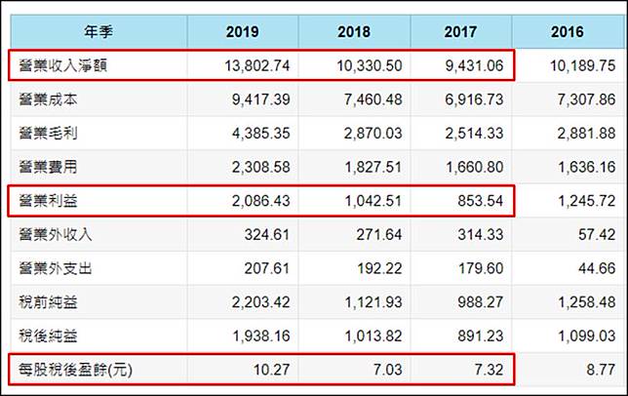Select the 2018 column header

click(x=355, y=31)
